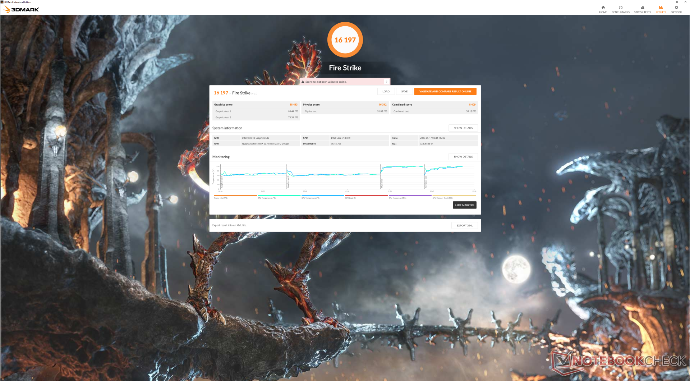690x381 pixels.
Task: Click the Combined test 39.12 FPS row
Action: pos(434,111)
